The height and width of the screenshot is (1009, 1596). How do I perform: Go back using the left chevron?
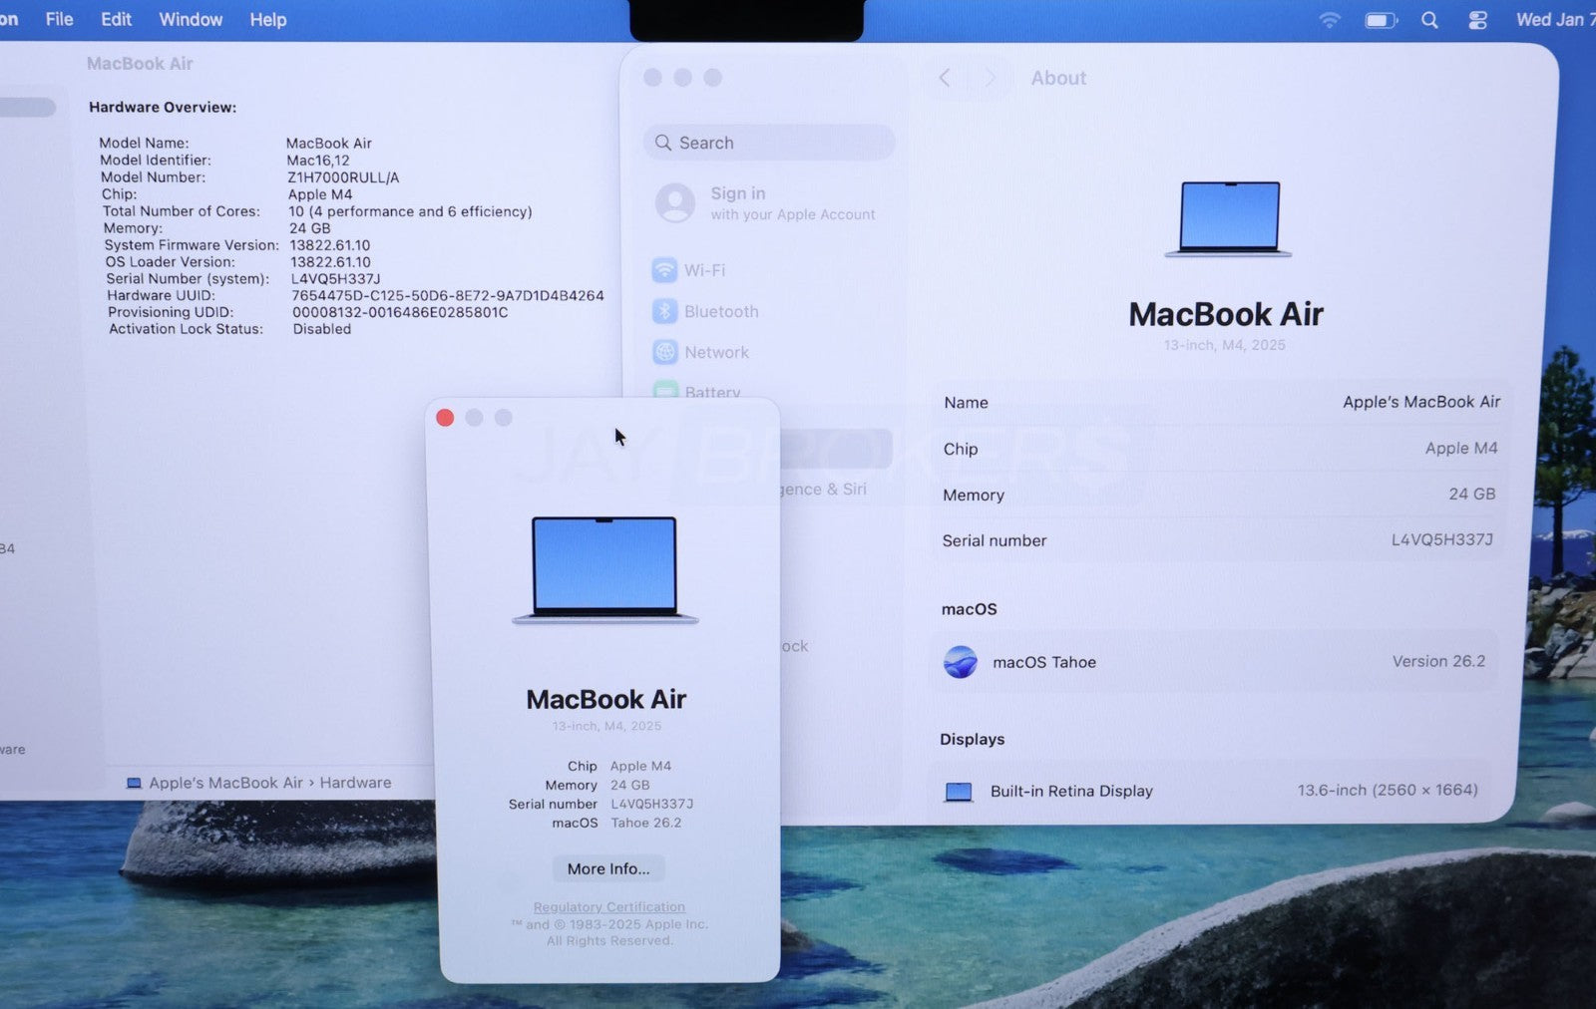click(x=945, y=78)
